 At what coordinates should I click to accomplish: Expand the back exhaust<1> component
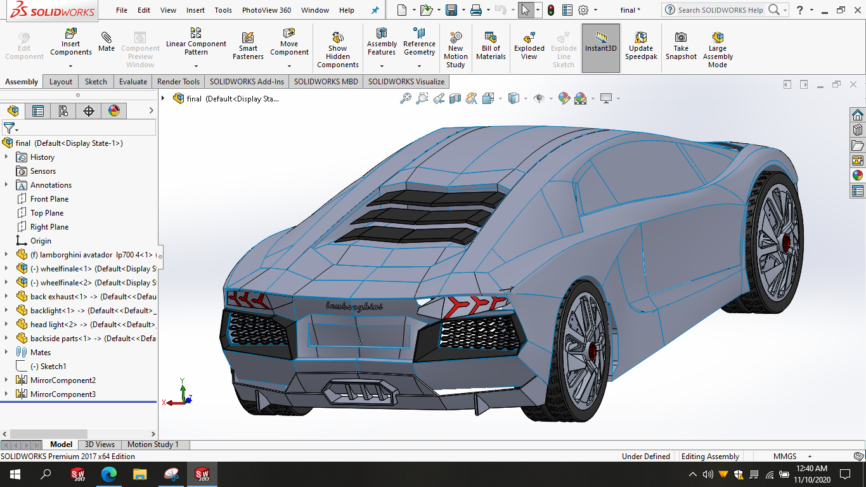pos(6,296)
